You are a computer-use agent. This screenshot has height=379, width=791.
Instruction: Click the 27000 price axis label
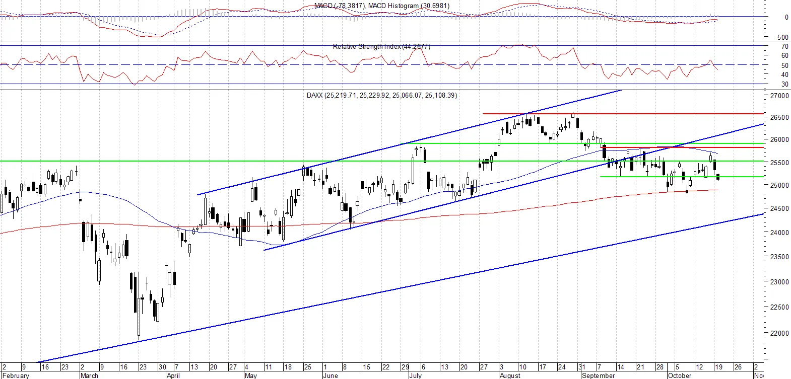[x=780, y=96]
